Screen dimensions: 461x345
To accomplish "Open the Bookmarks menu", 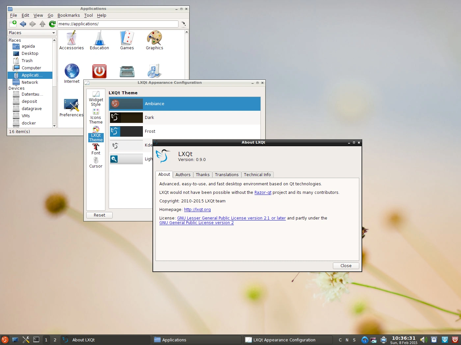I will pyautogui.click(x=68, y=15).
